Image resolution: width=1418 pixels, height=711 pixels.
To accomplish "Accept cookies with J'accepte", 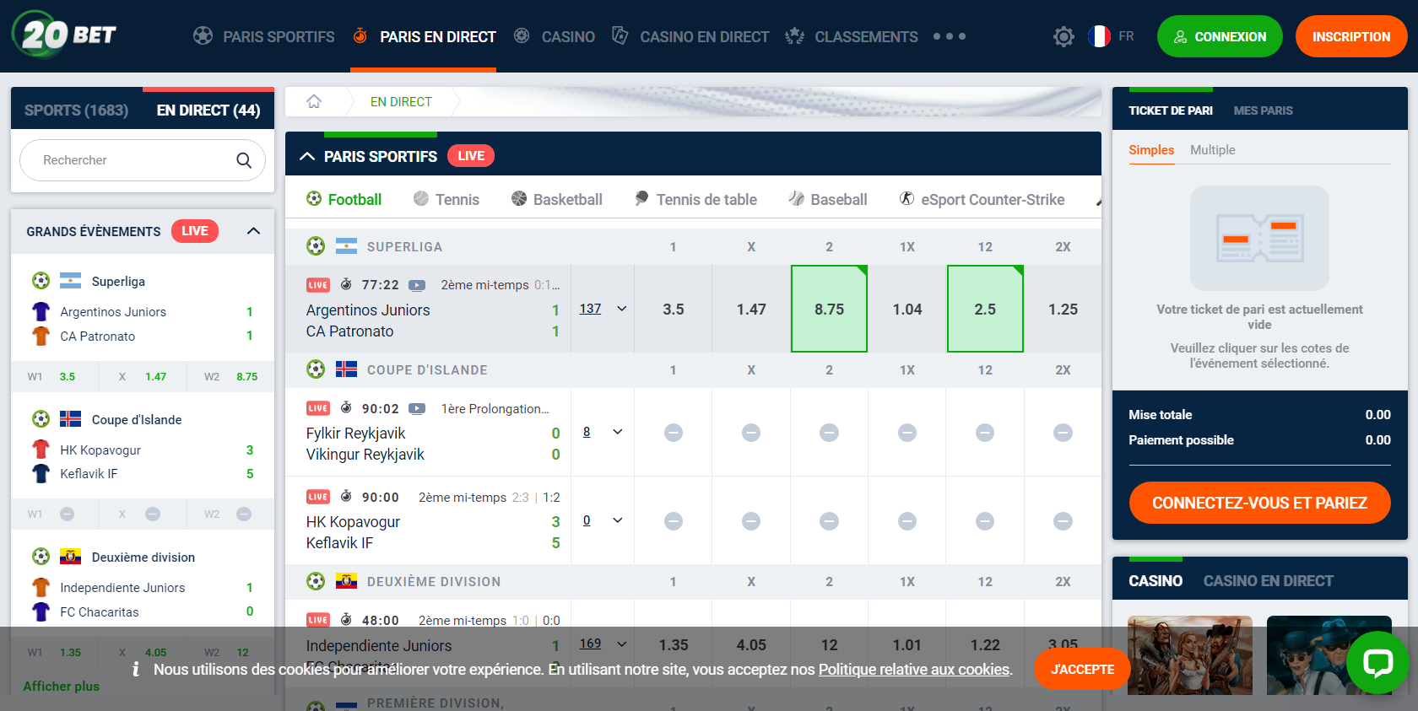I will pos(1082,669).
